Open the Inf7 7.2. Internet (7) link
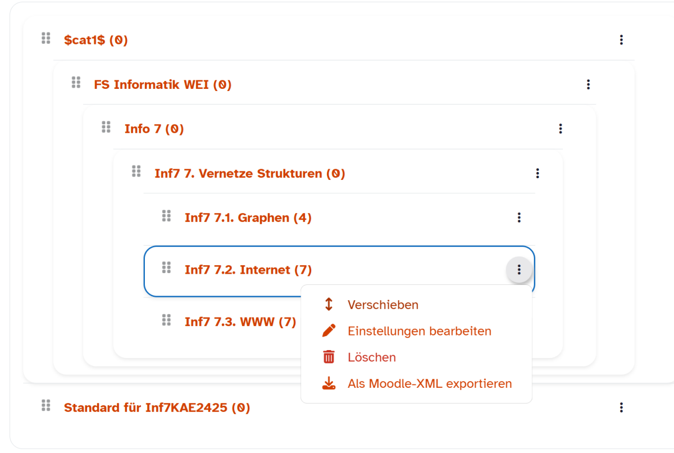The width and height of the screenshot is (674, 453). [x=248, y=270]
